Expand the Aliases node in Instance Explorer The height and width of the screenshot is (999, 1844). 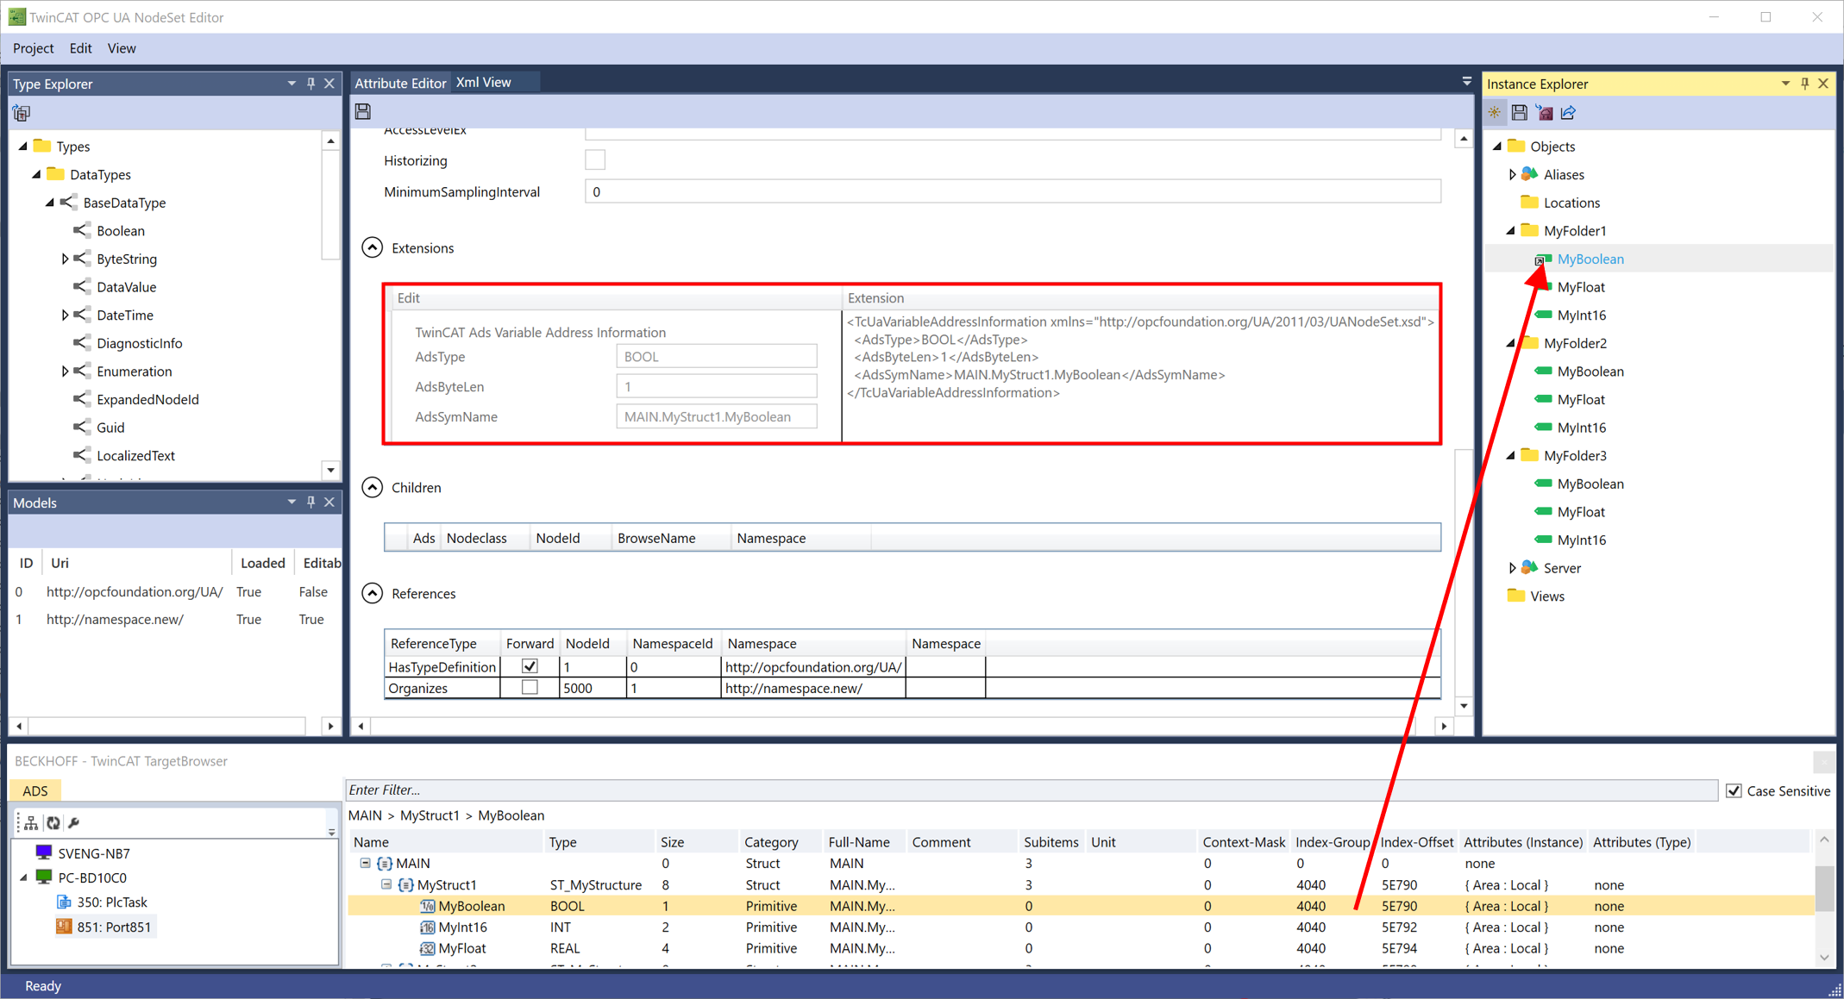point(1512,175)
